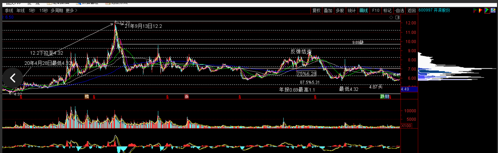Image resolution: width=498 pixels, height=153 pixels.
Task: Click the green arrow icon with red border
Action: pos(487,11)
